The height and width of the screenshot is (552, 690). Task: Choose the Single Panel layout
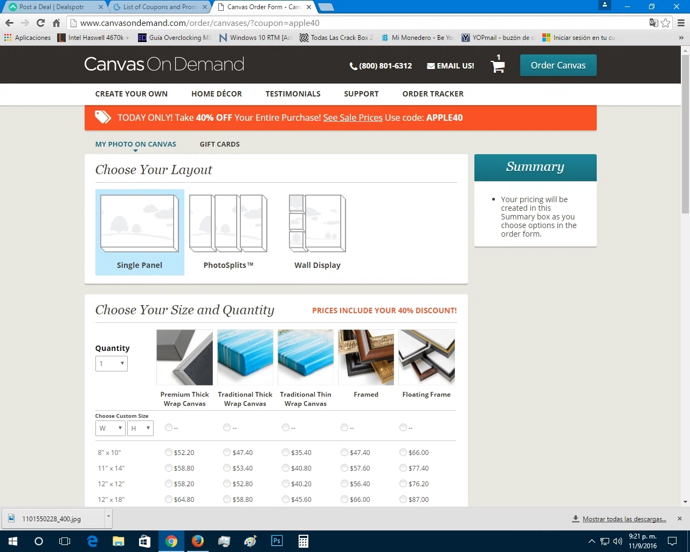coord(140,232)
